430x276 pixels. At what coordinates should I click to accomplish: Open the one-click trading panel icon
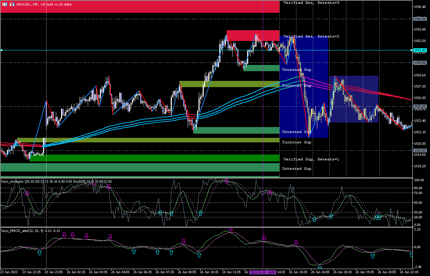(x=12, y=4)
